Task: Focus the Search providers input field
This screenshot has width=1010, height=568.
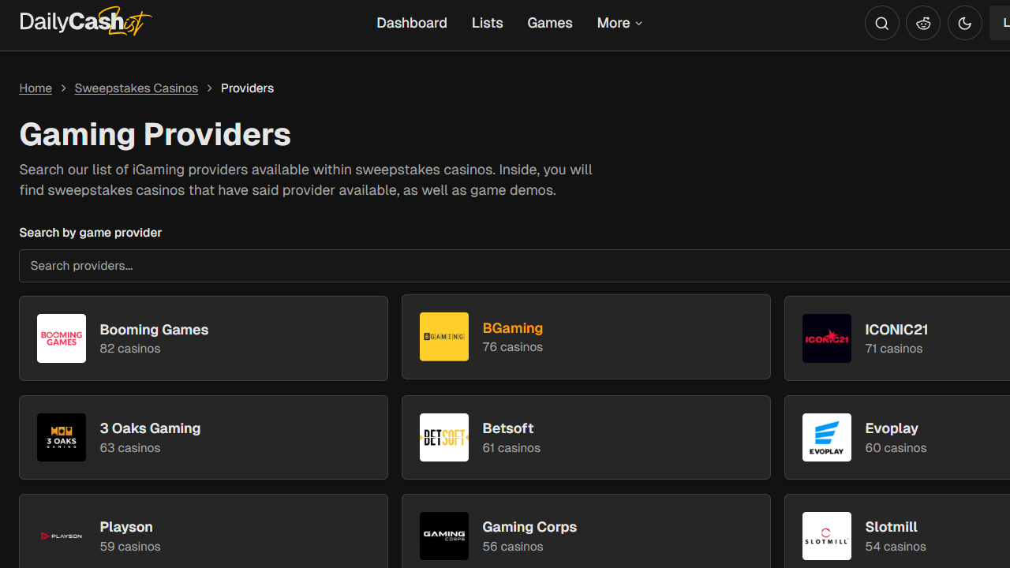Action: [x=514, y=266]
